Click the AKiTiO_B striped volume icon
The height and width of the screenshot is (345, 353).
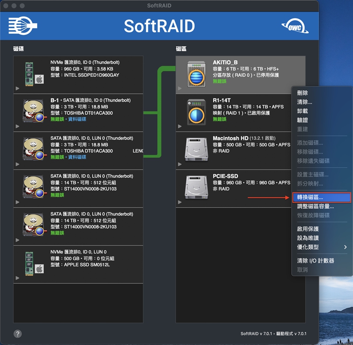pyautogui.click(x=196, y=74)
